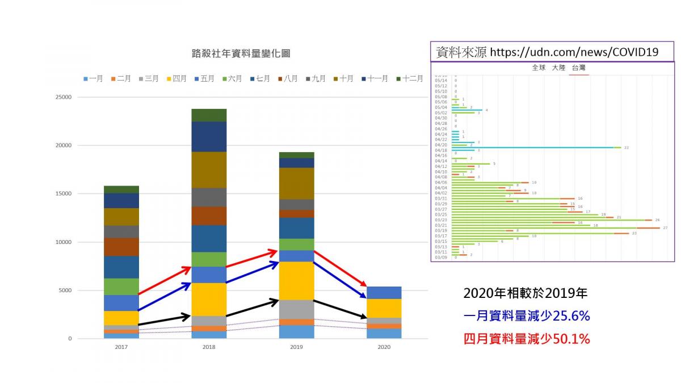Select the 十二月 legend entry

coord(409,79)
